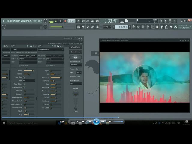Click the red record button
Viewport: 192px width, 144px height.
[65, 21]
